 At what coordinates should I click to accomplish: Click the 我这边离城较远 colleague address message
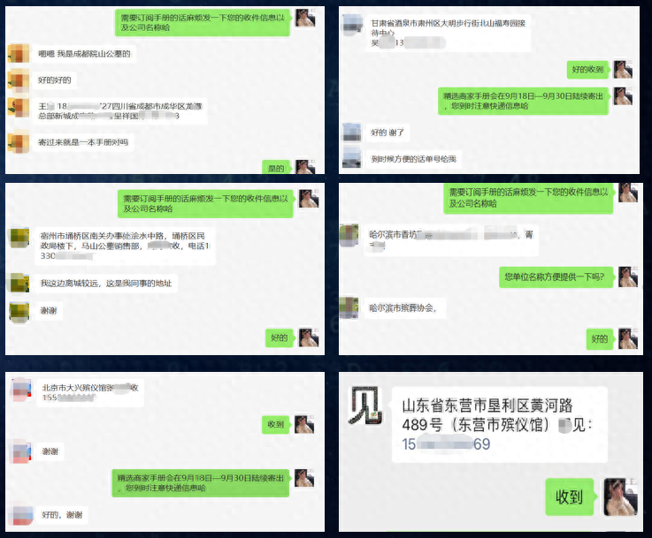click(106, 284)
